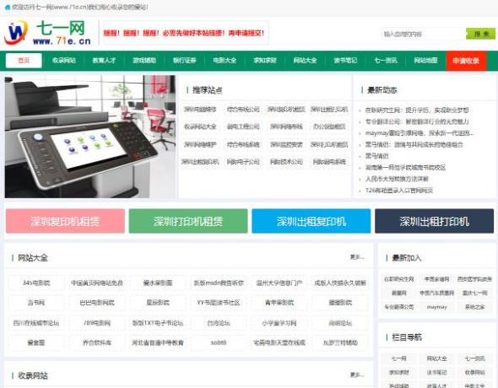Open the maymay news headline in 最新动态
Image resolution: width=498 pixels, height=388 pixels.
click(x=420, y=133)
